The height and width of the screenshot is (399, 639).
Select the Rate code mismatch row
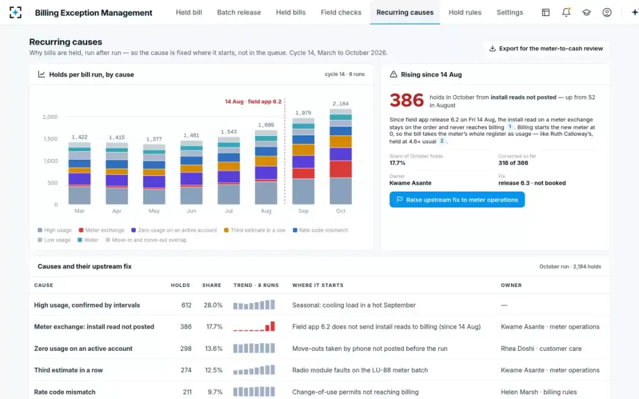pos(319,392)
